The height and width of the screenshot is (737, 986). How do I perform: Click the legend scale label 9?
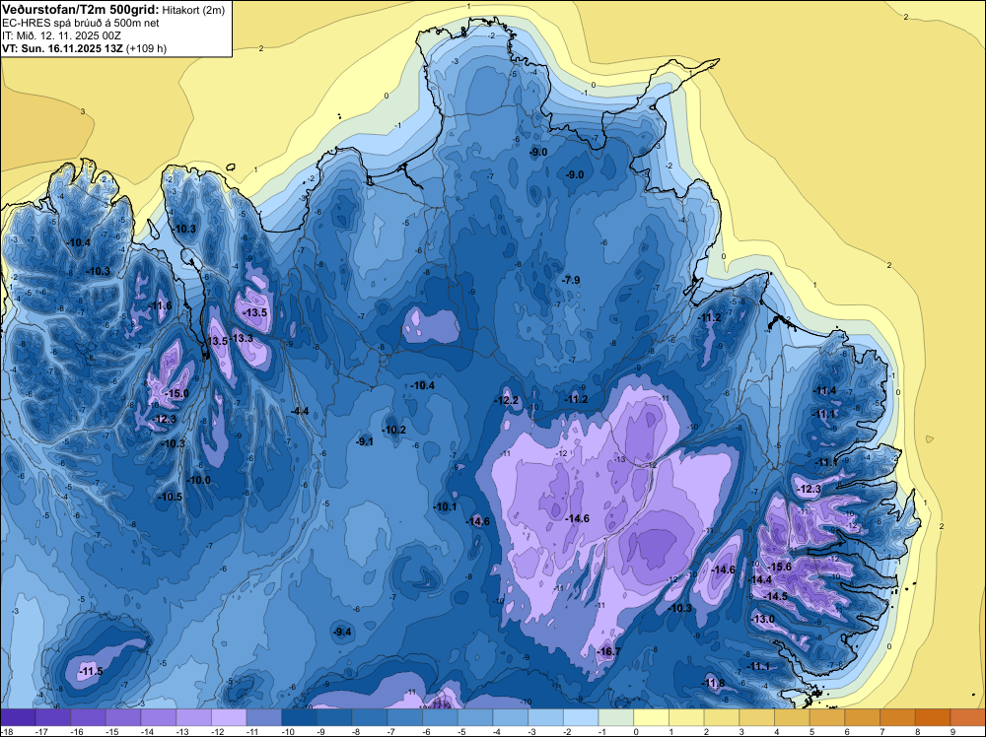click(x=952, y=732)
